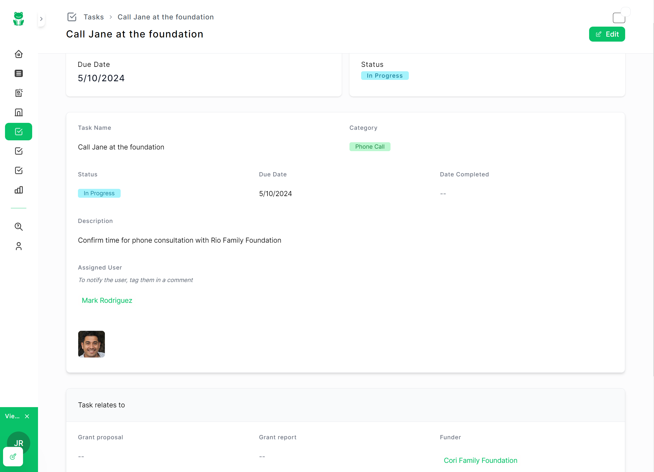Image resolution: width=654 pixels, height=472 pixels.
Task: Expand the collapsed sidebar with chevron
Action: (41, 19)
